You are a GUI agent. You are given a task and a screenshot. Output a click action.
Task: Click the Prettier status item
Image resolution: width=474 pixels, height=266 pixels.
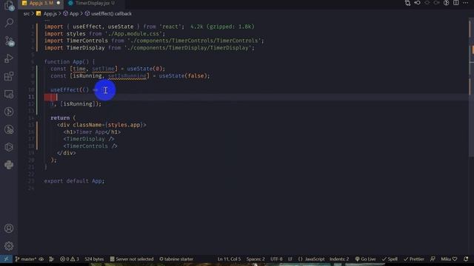(x=414, y=259)
